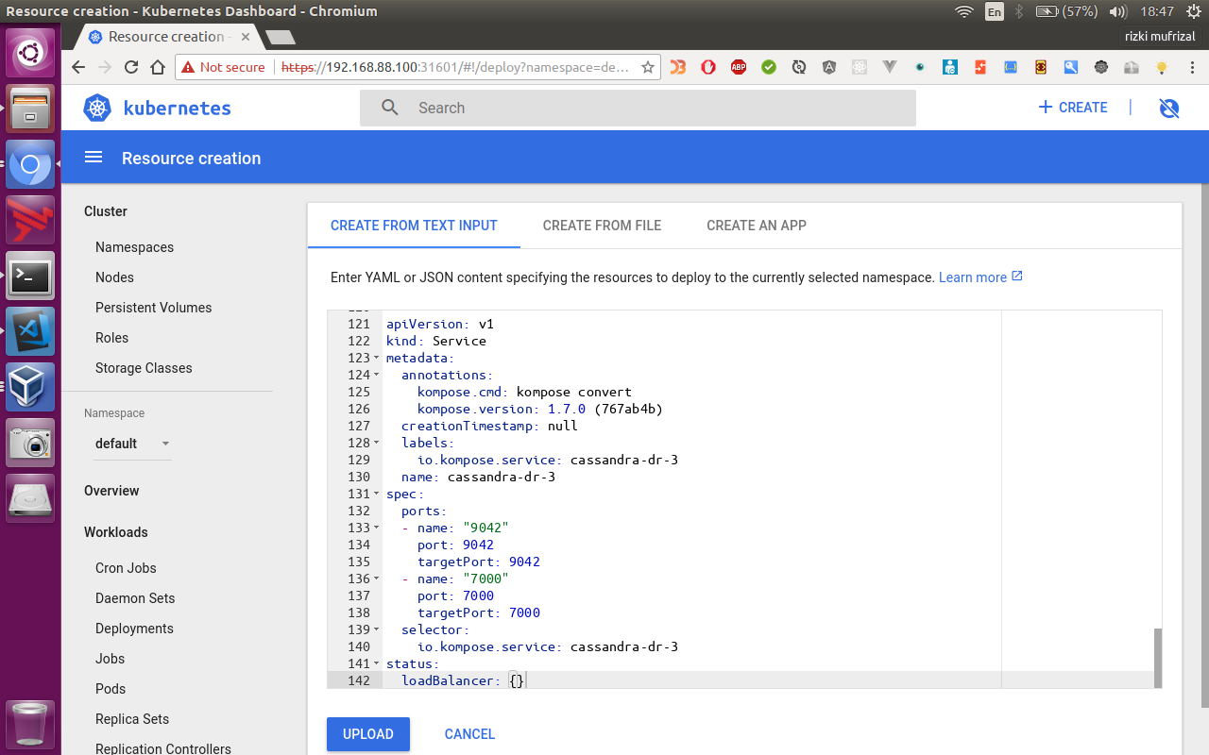This screenshot has width=1209, height=755.
Task: Click the Cancel button
Action: point(469,734)
